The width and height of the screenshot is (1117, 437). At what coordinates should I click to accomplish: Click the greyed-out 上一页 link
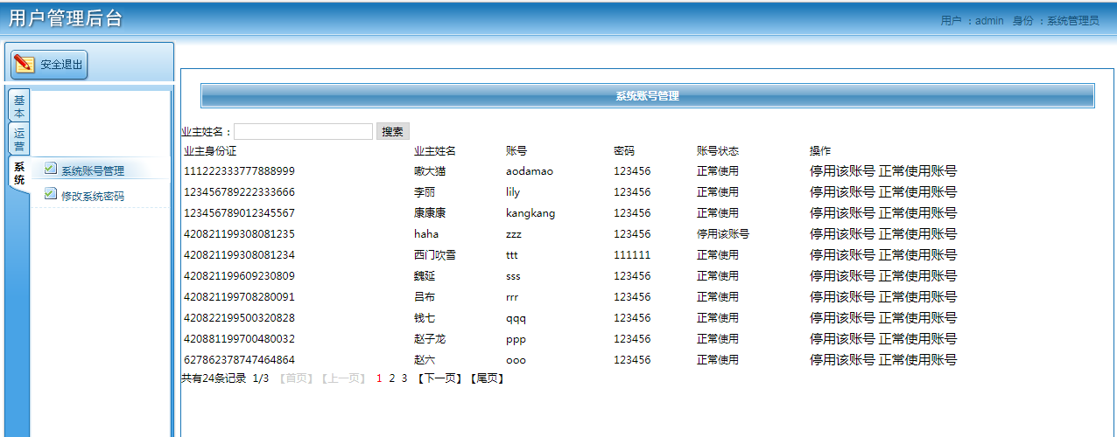click(x=342, y=378)
